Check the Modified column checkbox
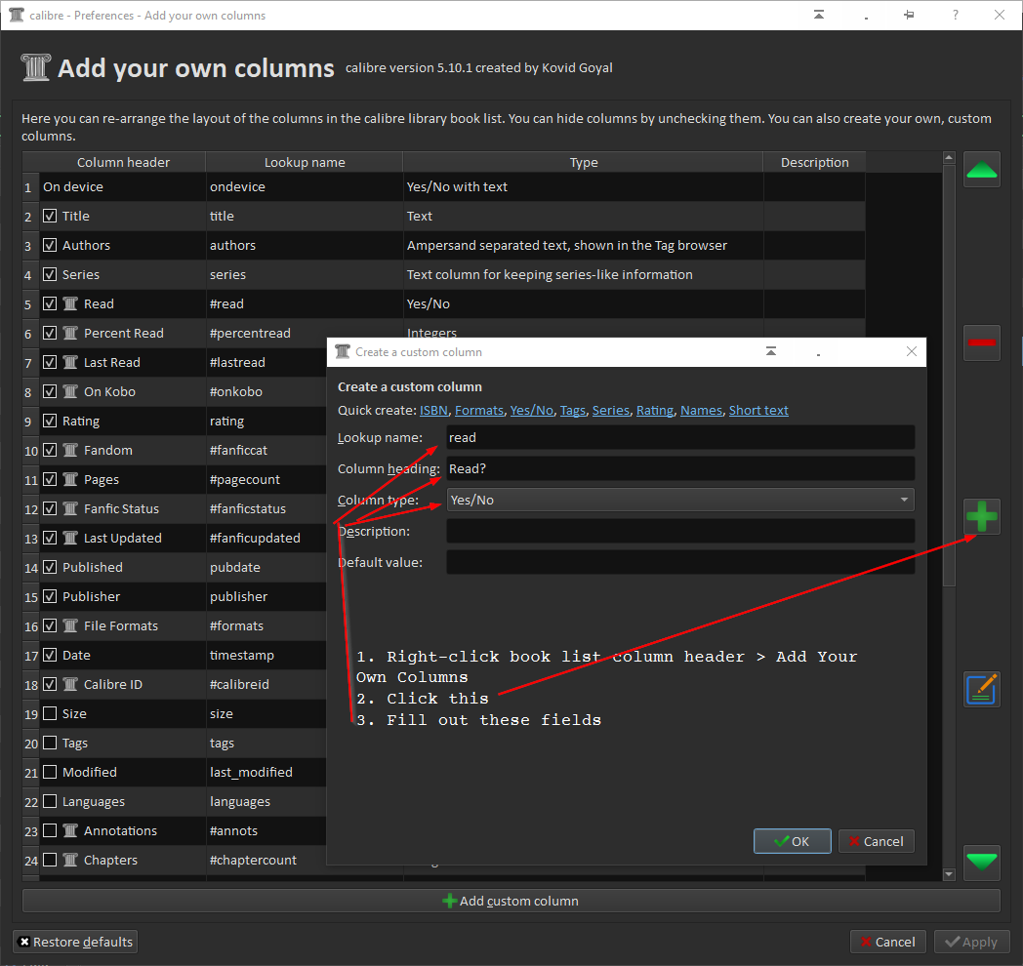Viewport: 1023px width, 966px height. (x=50, y=772)
